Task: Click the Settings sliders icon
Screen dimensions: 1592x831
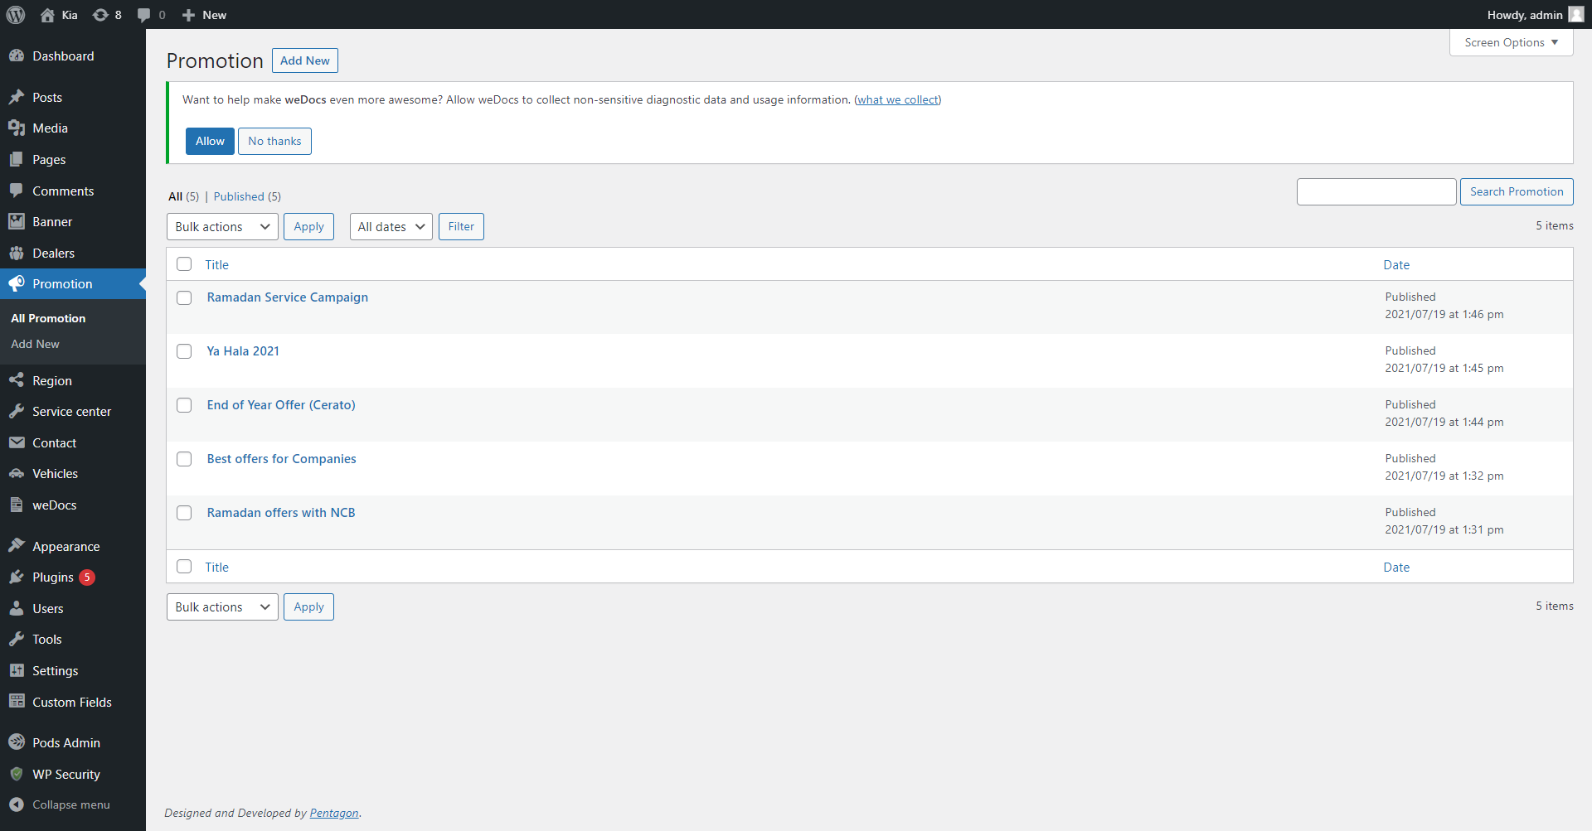Action: (x=17, y=670)
